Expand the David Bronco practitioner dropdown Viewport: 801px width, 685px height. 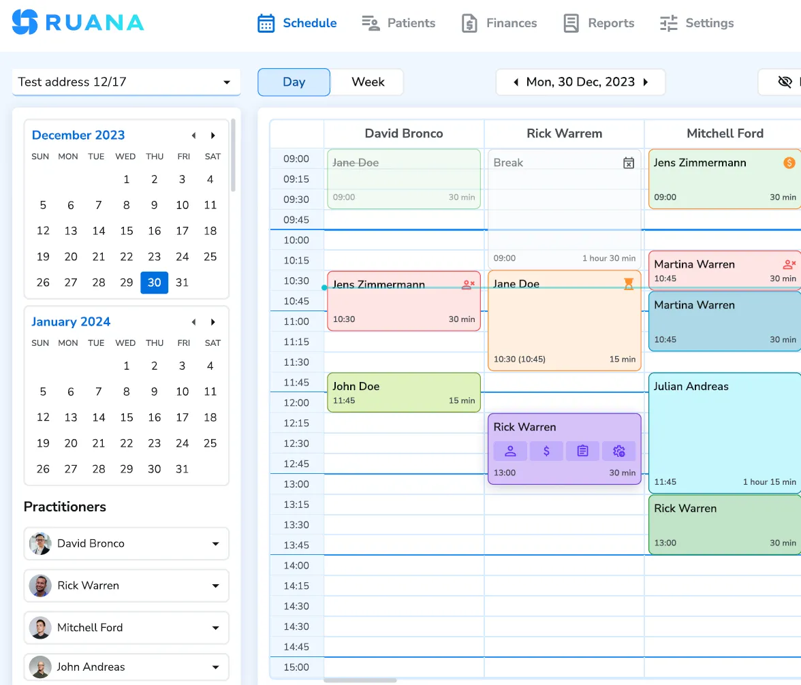[x=217, y=543]
